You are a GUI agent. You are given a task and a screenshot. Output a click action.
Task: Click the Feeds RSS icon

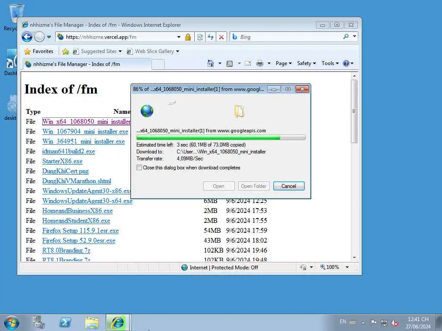[230, 64]
